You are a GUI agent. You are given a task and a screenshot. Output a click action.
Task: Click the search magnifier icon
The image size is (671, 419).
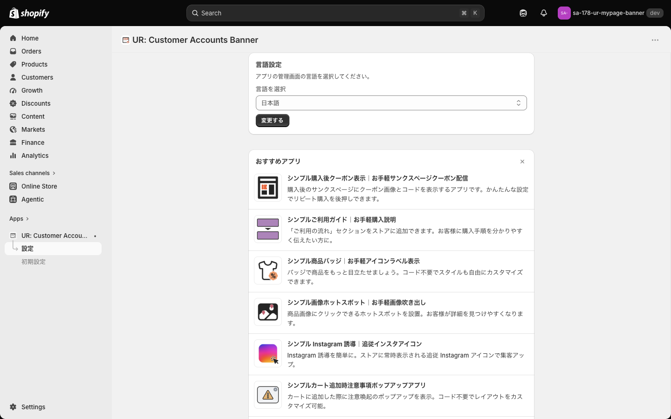(195, 13)
